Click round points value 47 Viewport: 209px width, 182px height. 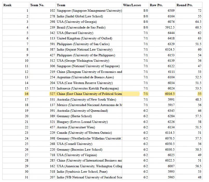tap(200, 66)
